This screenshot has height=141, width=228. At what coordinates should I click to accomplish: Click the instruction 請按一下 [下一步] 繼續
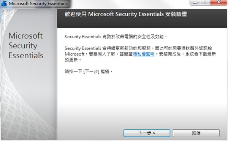pyautogui.click(x=89, y=71)
